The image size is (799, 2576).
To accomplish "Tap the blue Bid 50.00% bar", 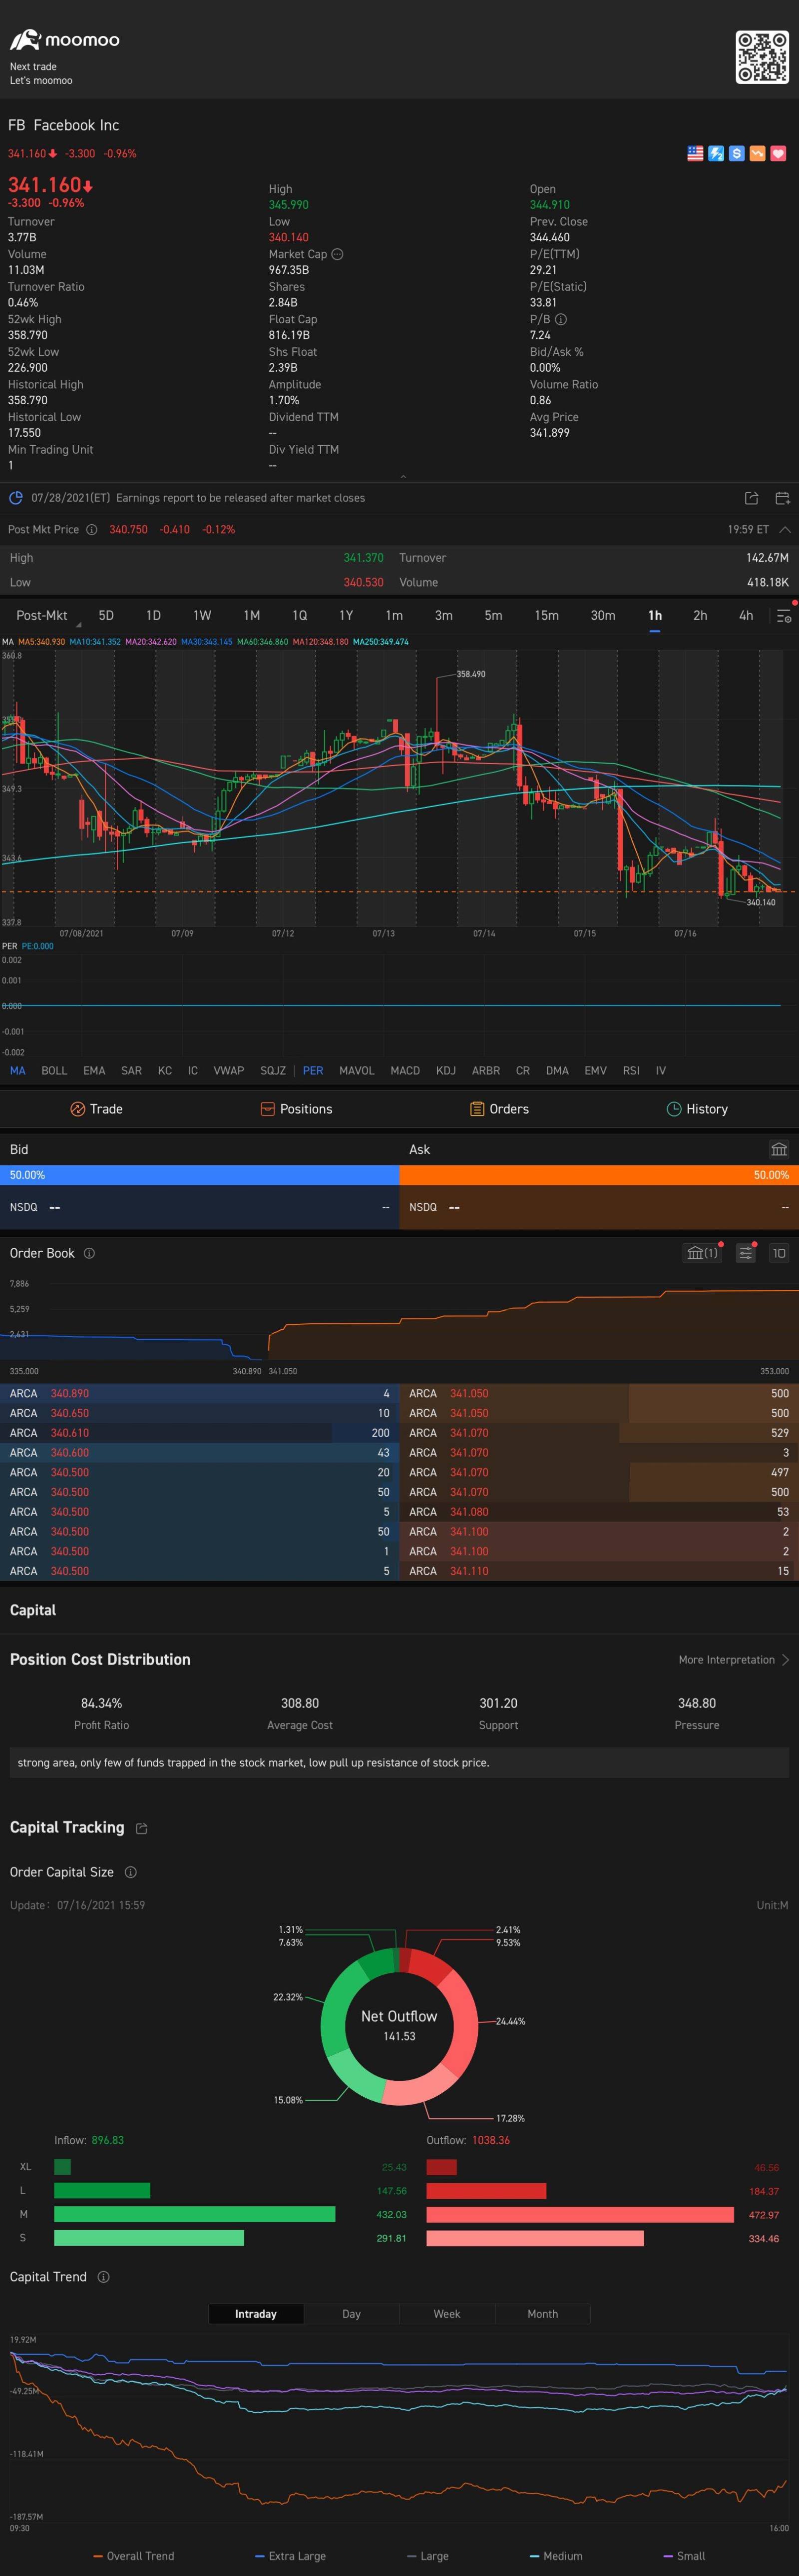I will coord(200,1175).
